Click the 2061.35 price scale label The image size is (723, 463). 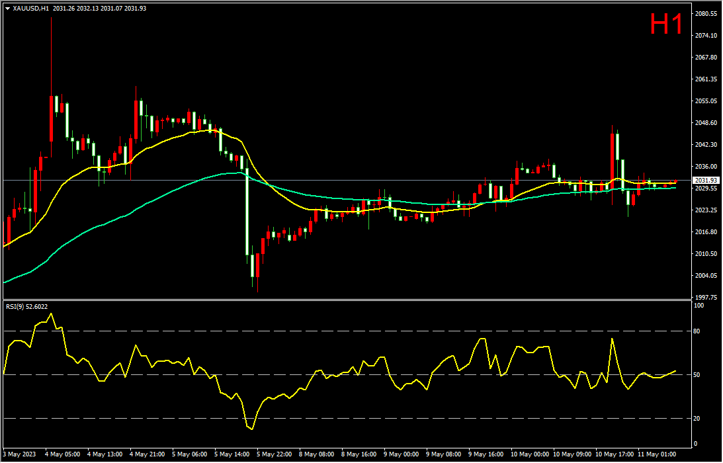(x=706, y=79)
